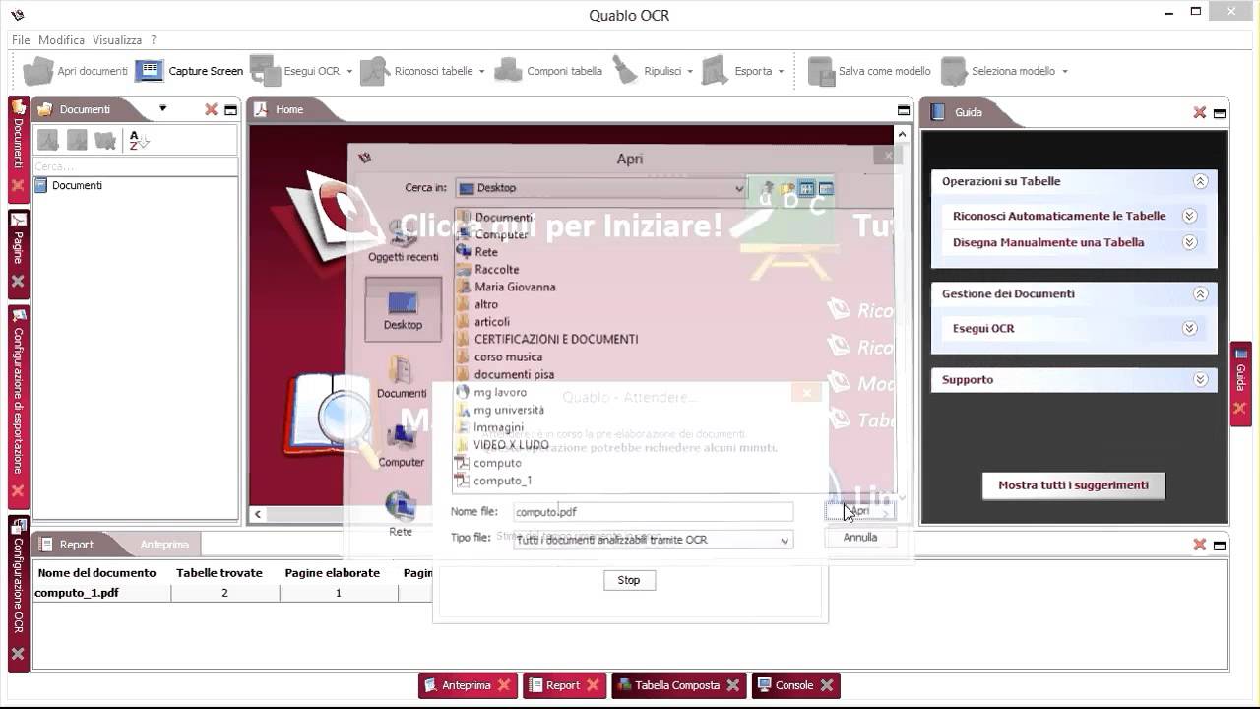Open the Documenti panel dropdown arrow
Viewport: 1260px width, 709px height.
tap(163, 108)
